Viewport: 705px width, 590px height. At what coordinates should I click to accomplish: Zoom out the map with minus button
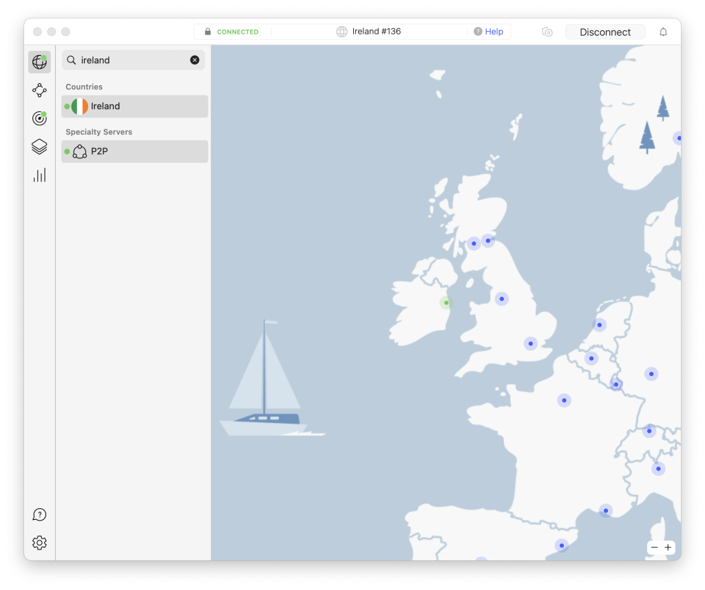pyautogui.click(x=654, y=547)
